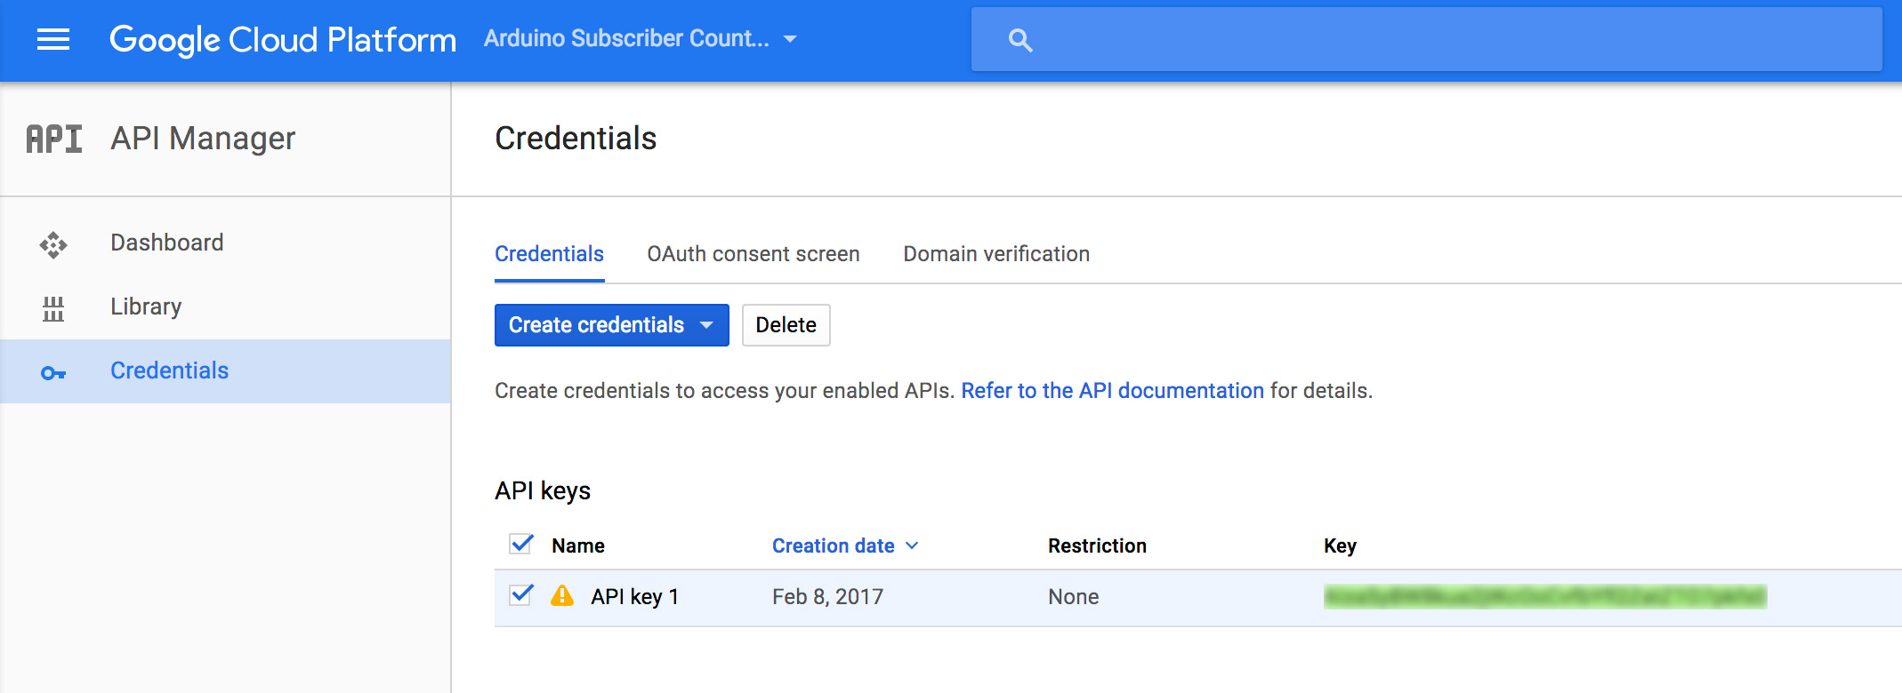Click the API Manager logo icon

54,139
